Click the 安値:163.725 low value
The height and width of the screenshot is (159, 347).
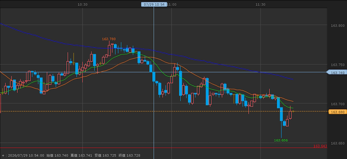[x=105, y=156]
